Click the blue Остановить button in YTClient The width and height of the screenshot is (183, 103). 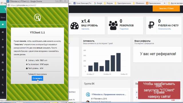[37, 78]
